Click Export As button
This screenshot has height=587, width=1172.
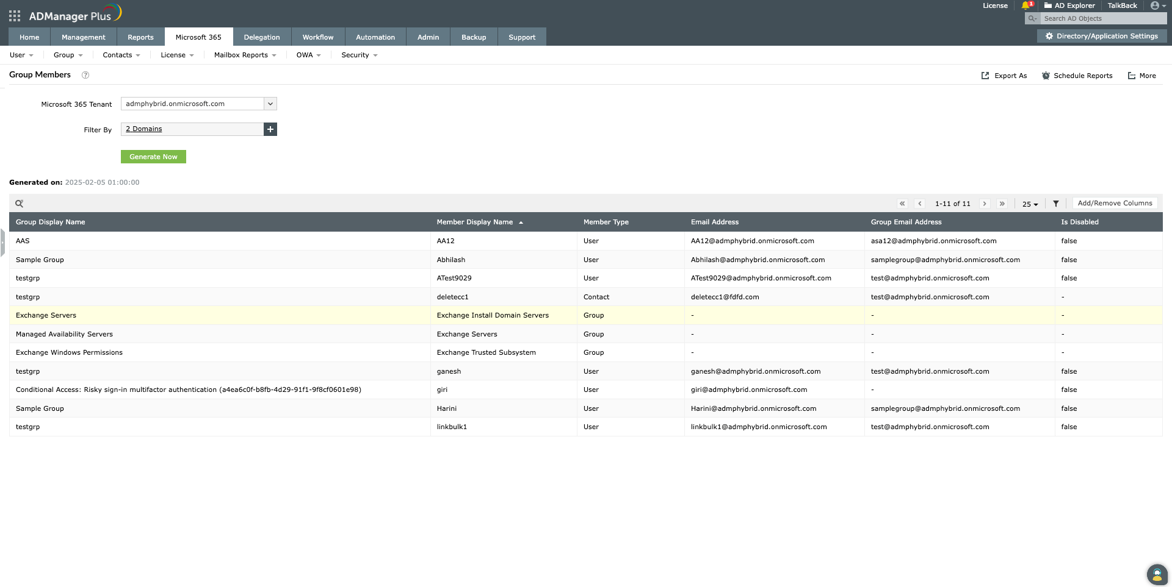(x=1004, y=76)
